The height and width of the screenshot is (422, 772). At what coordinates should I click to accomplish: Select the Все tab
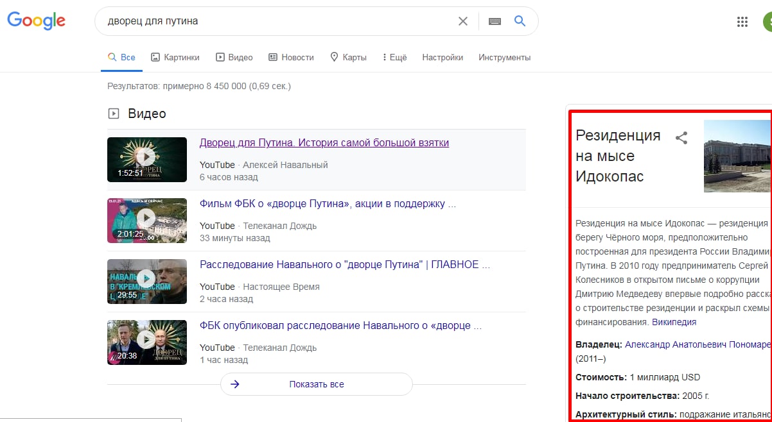[x=121, y=57]
